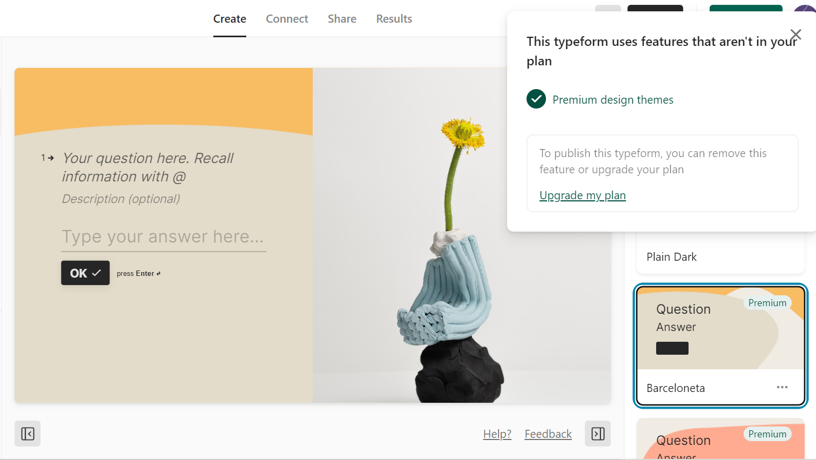The image size is (816, 460).
Task: Click the Type your answer here field
Action: 164,237
